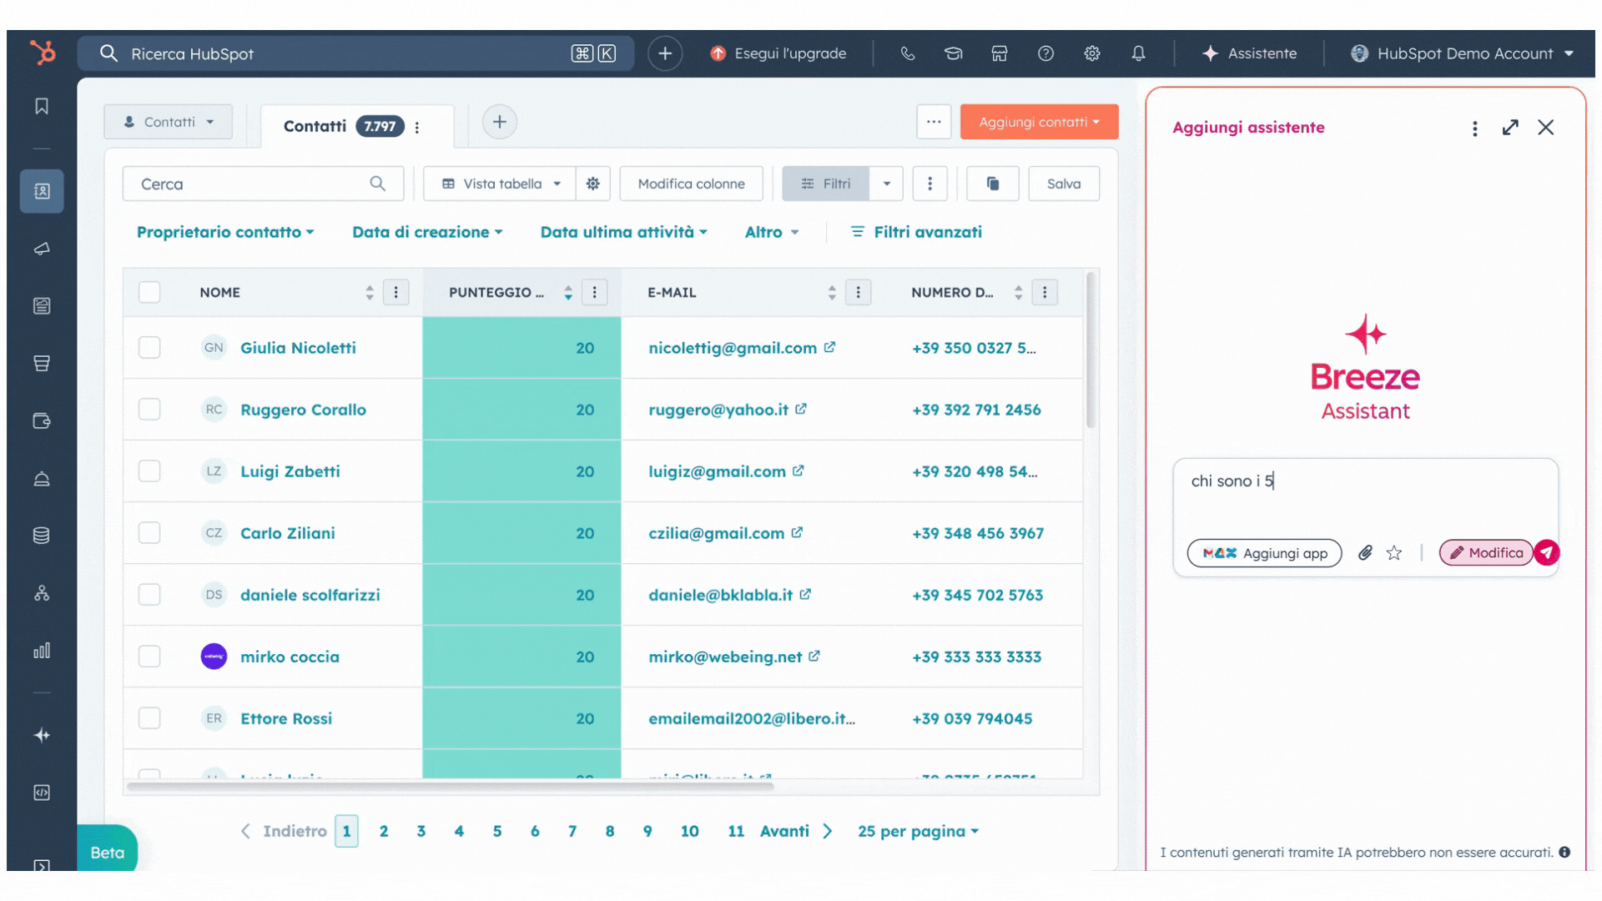Viewport: 1602px width, 901px height.
Task: Expand the Proprietario contatto filter dropdown
Action: coord(225,232)
